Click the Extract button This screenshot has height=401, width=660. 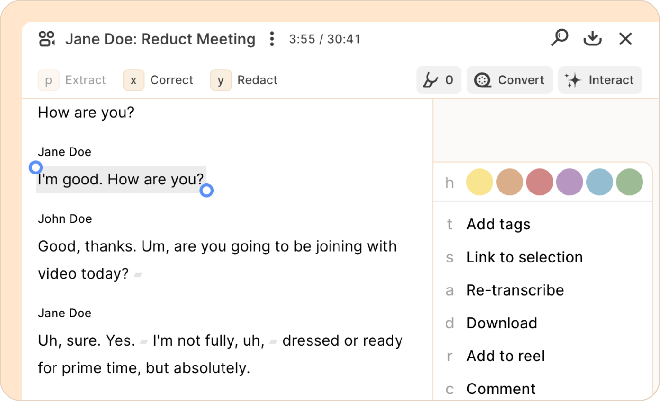click(x=72, y=80)
